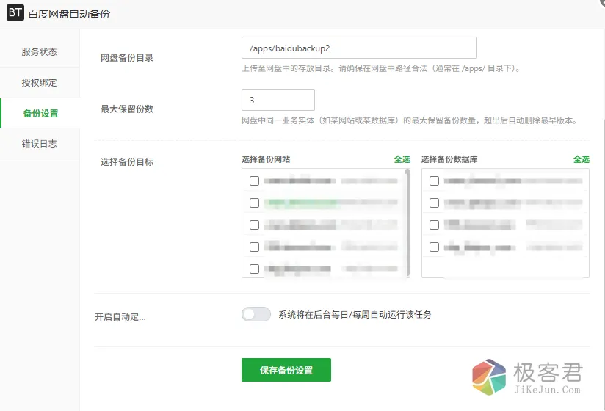The width and height of the screenshot is (605, 411).
Task: Check the third database checkbox
Action: point(434,225)
